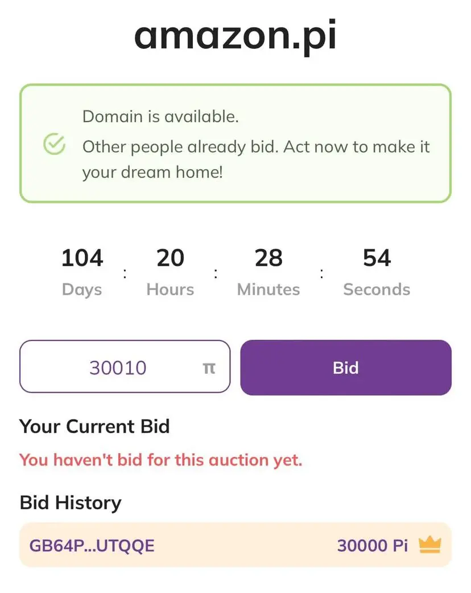Screen dimensions: 471x593
Task: Click the Domain is available message
Action: click(x=160, y=117)
